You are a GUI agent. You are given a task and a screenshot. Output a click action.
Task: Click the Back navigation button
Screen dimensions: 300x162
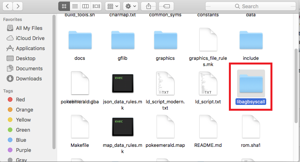(x=8, y=6)
